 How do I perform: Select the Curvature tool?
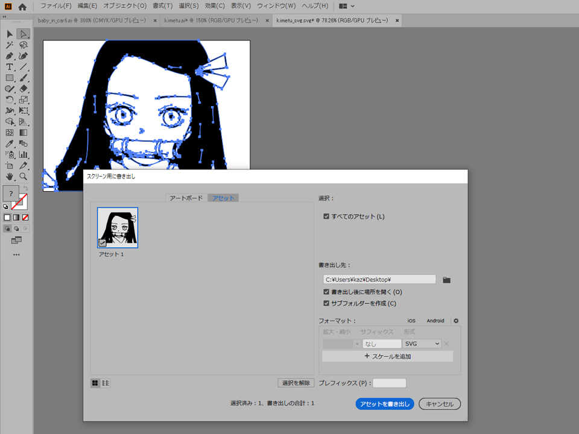click(x=24, y=56)
